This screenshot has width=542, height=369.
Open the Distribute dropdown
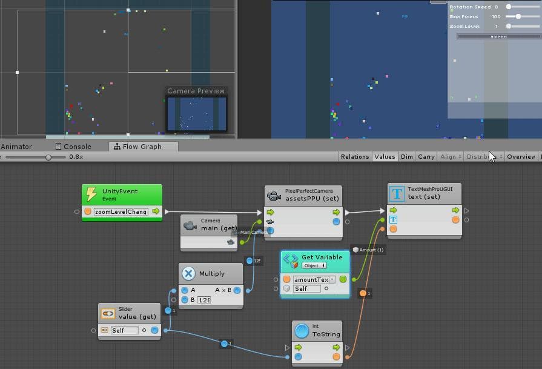[x=484, y=157]
